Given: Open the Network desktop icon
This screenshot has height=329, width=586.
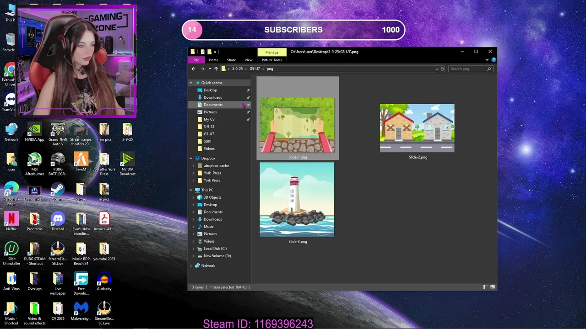Looking at the screenshot, I should coord(11,133).
